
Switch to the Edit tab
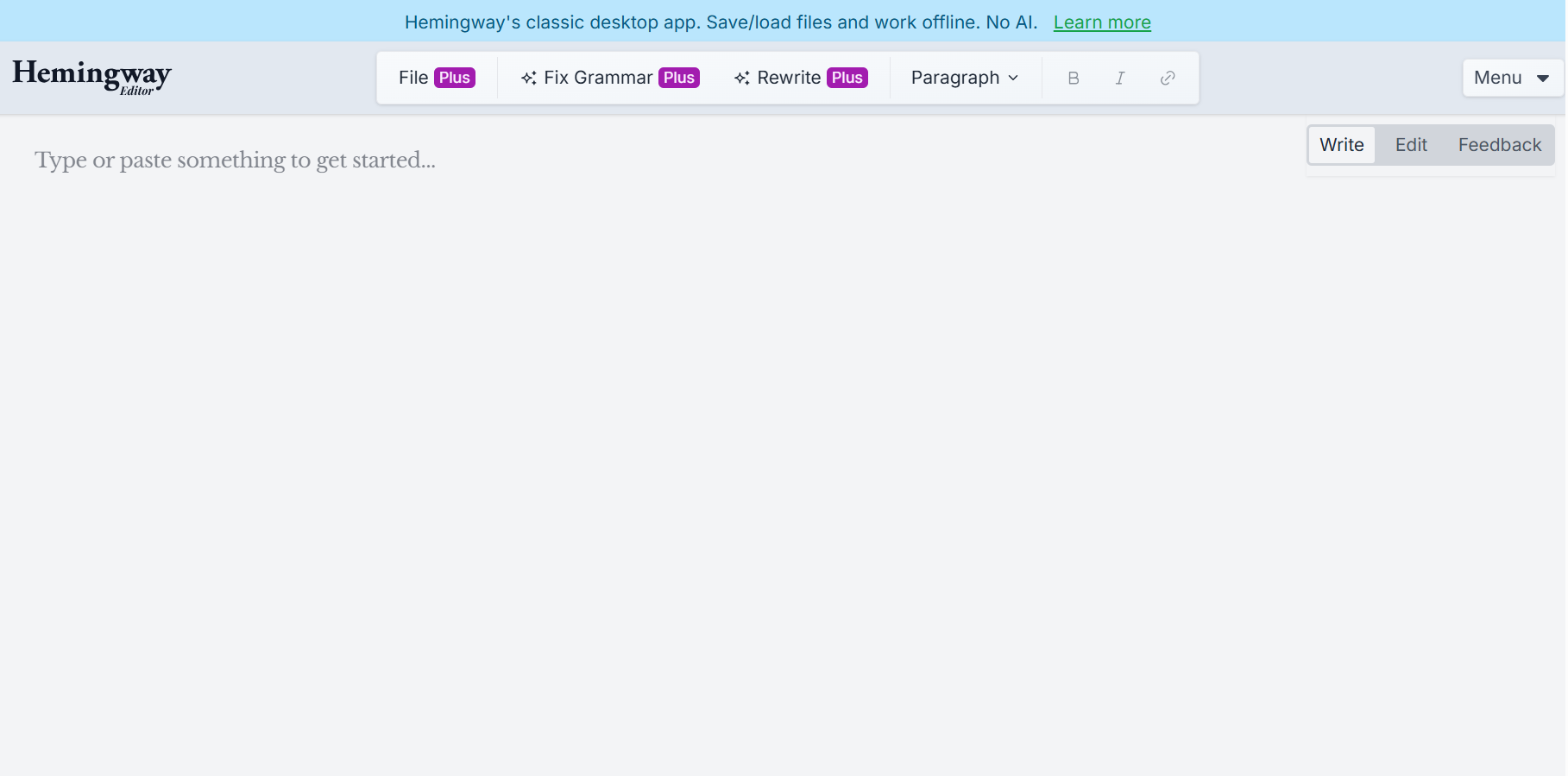pyautogui.click(x=1411, y=145)
